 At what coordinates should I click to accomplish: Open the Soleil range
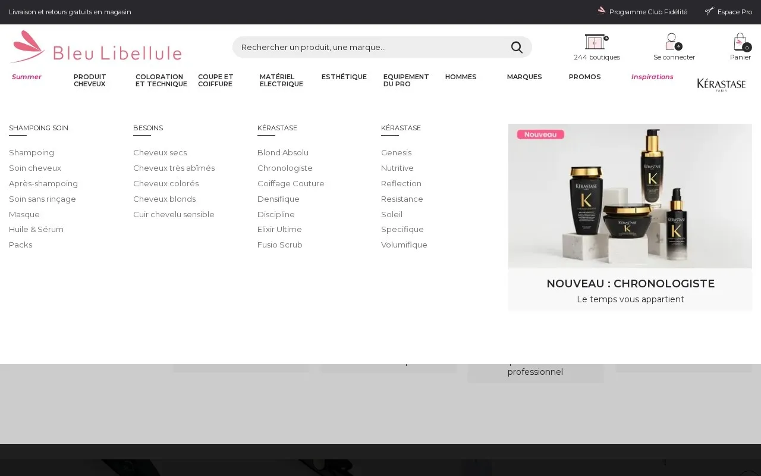point(392,215)
